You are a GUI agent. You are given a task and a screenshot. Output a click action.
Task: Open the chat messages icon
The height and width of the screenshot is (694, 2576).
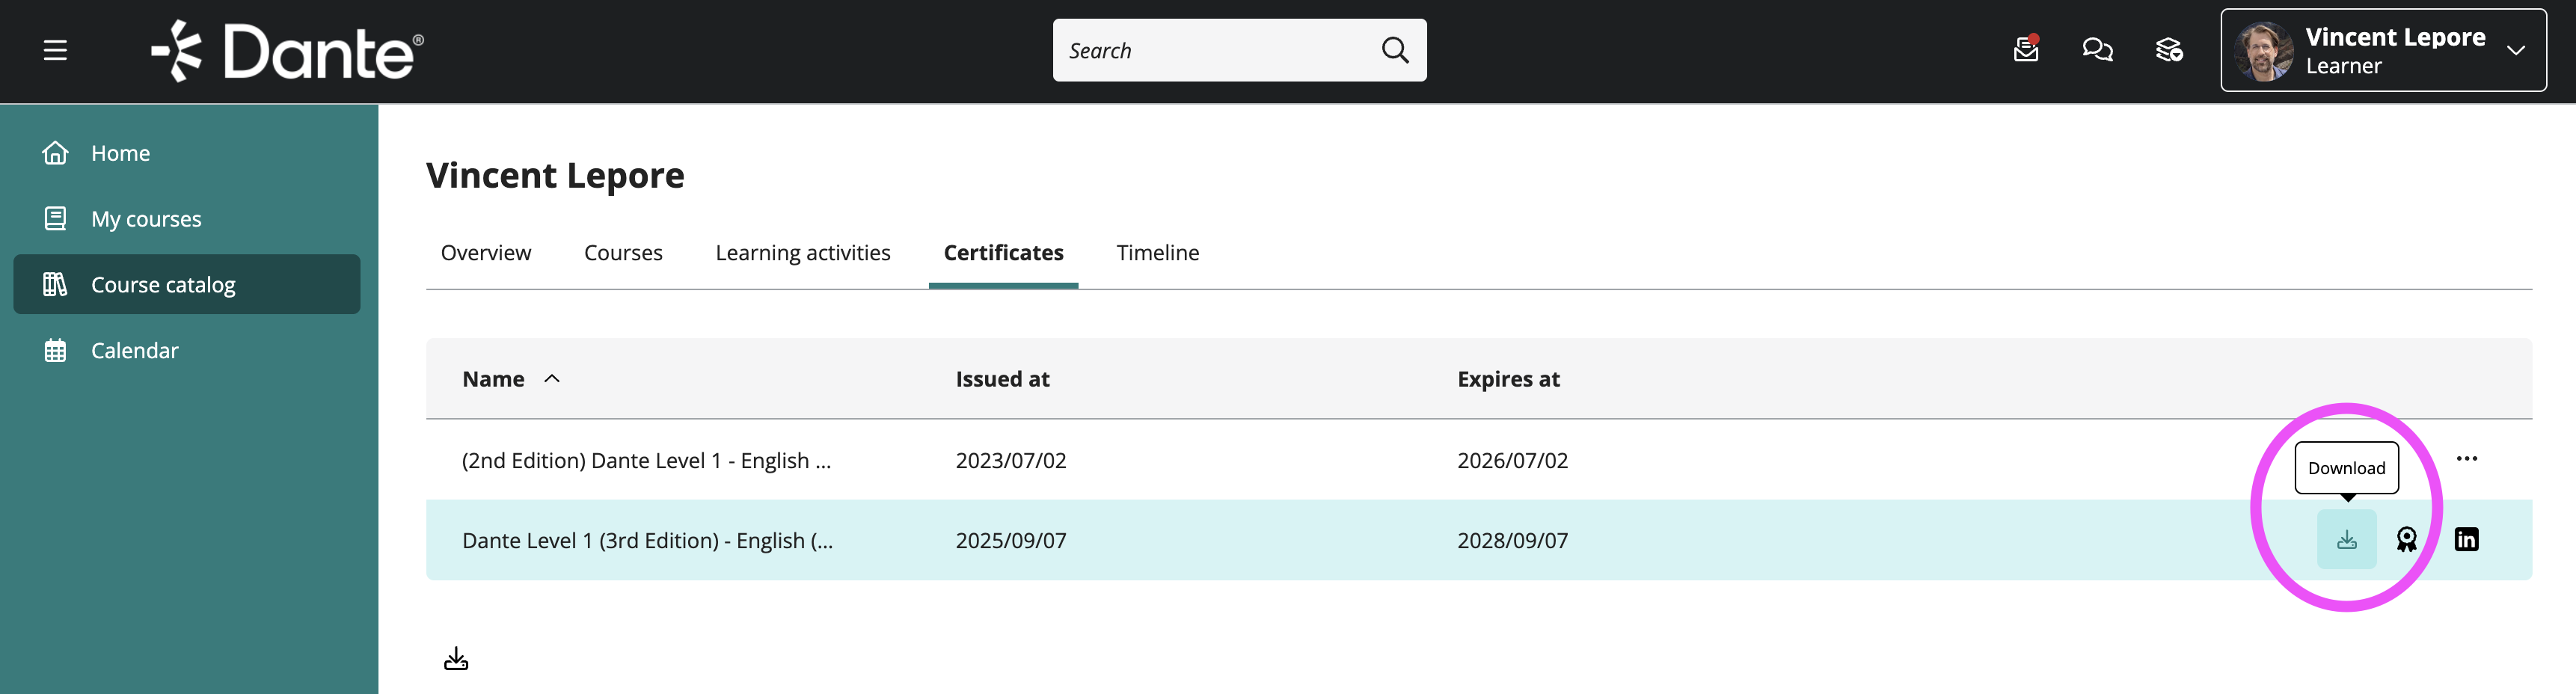pyautogui.click(x=2097, y=49)
